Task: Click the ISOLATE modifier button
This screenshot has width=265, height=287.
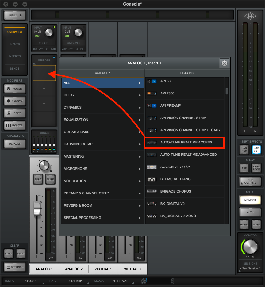Action: 15,126
